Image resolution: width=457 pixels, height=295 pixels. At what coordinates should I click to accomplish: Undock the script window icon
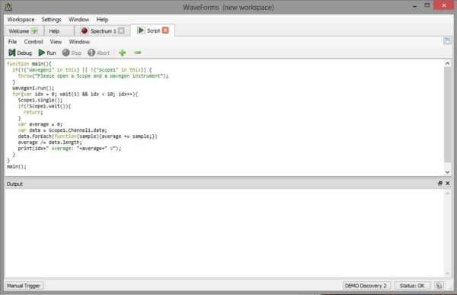447,41
